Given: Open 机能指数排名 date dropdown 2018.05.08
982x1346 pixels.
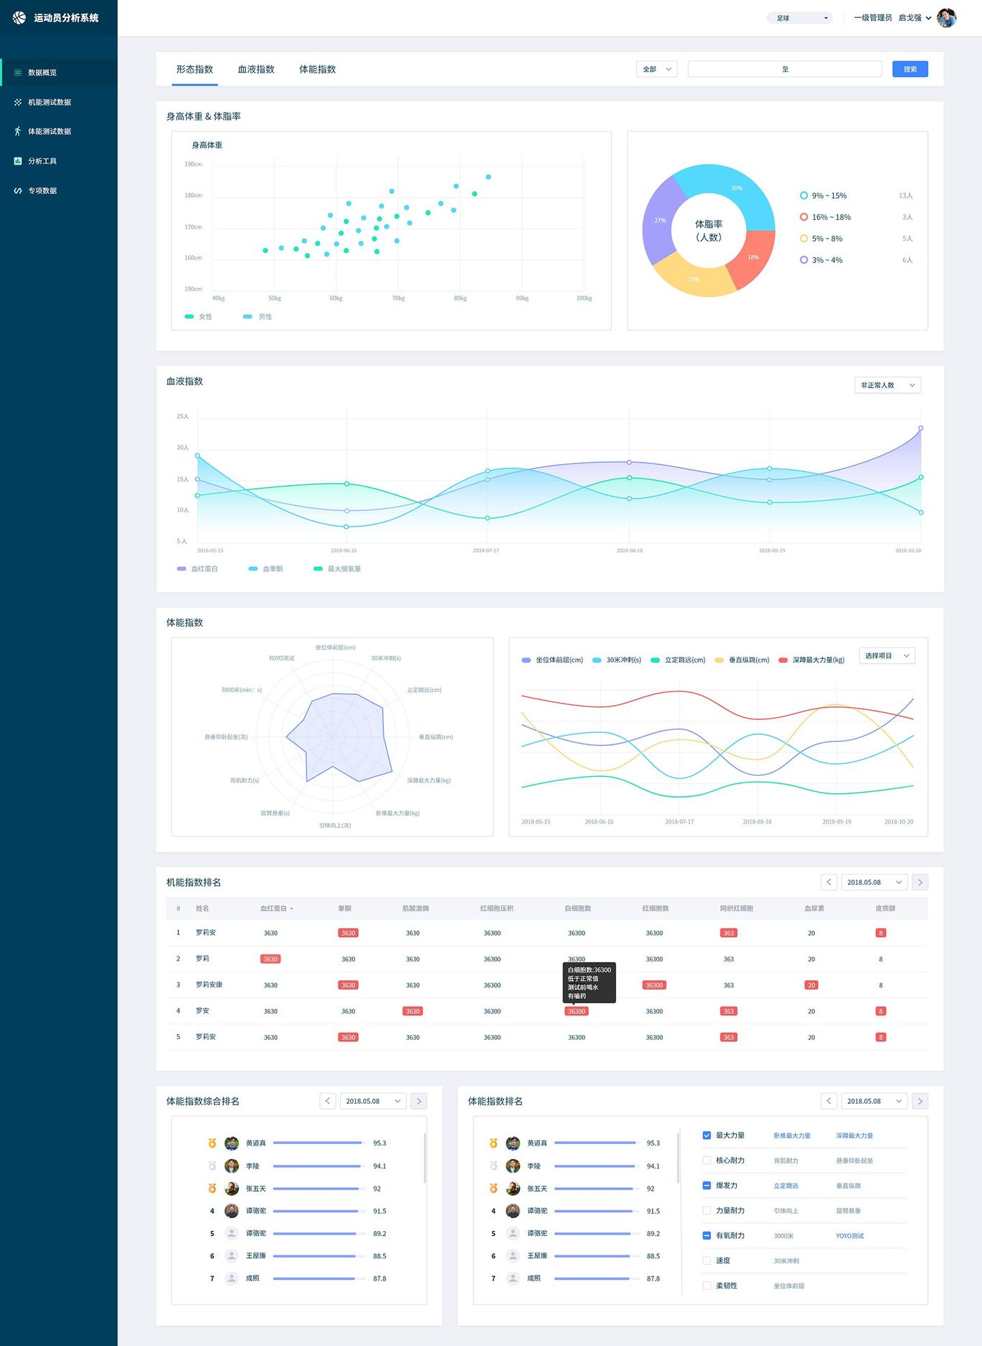Looking at the screenshot, I should (874, 882).
